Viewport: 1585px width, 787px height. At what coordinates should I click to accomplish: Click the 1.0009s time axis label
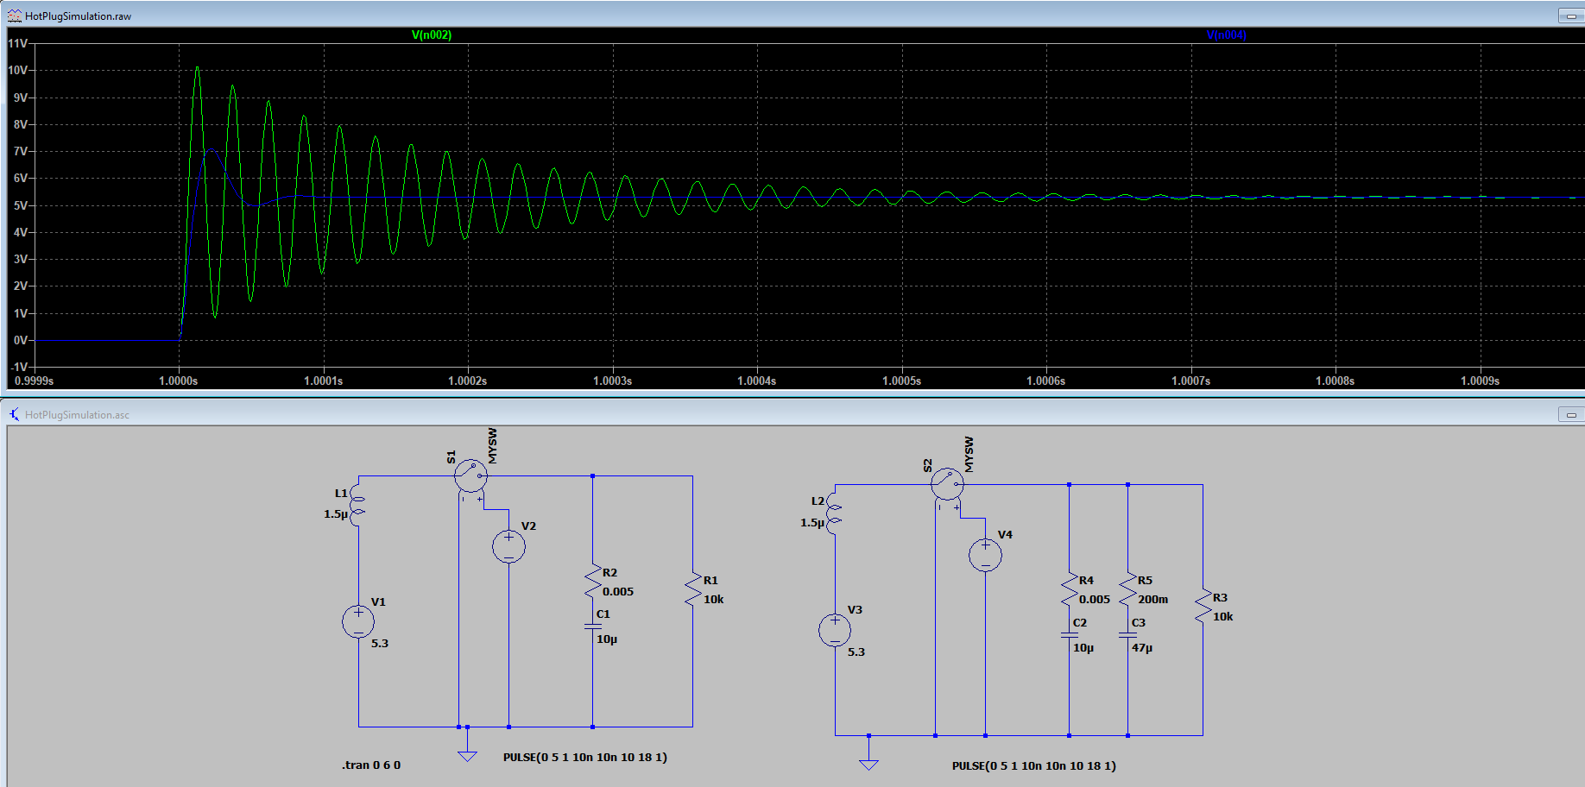[x=1481, y=381]
